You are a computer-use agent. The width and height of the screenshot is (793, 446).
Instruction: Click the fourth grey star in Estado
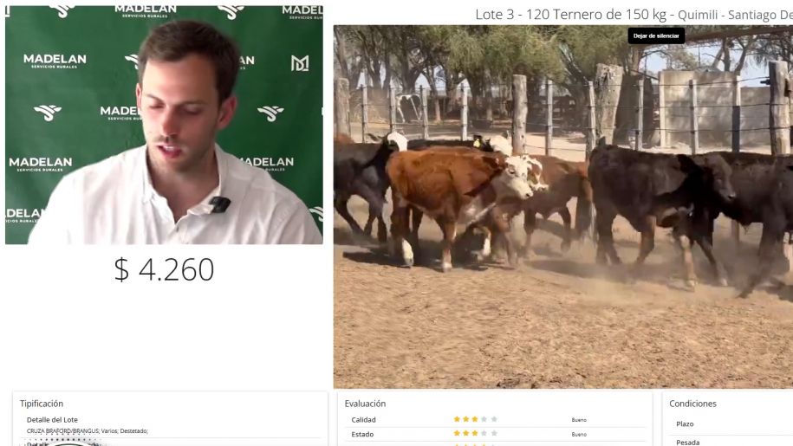(484, 433)
